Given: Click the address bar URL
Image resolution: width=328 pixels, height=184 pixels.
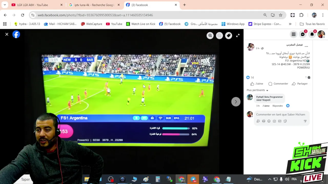Looking at the screenshot, I should point(95,15).
